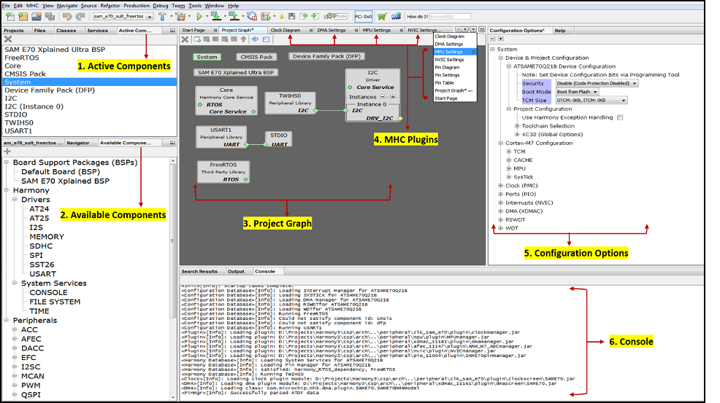Open the MHC menu
The width and height of the screenshot is (720, 403).
(x=32, y=6)
